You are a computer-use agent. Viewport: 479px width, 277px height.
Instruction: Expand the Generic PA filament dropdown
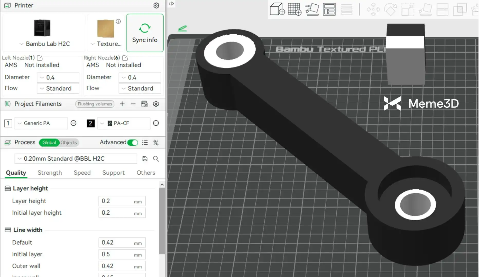click(41, 123)
